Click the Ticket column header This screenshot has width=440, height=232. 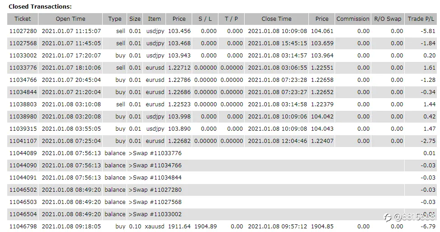click(23, 19)
